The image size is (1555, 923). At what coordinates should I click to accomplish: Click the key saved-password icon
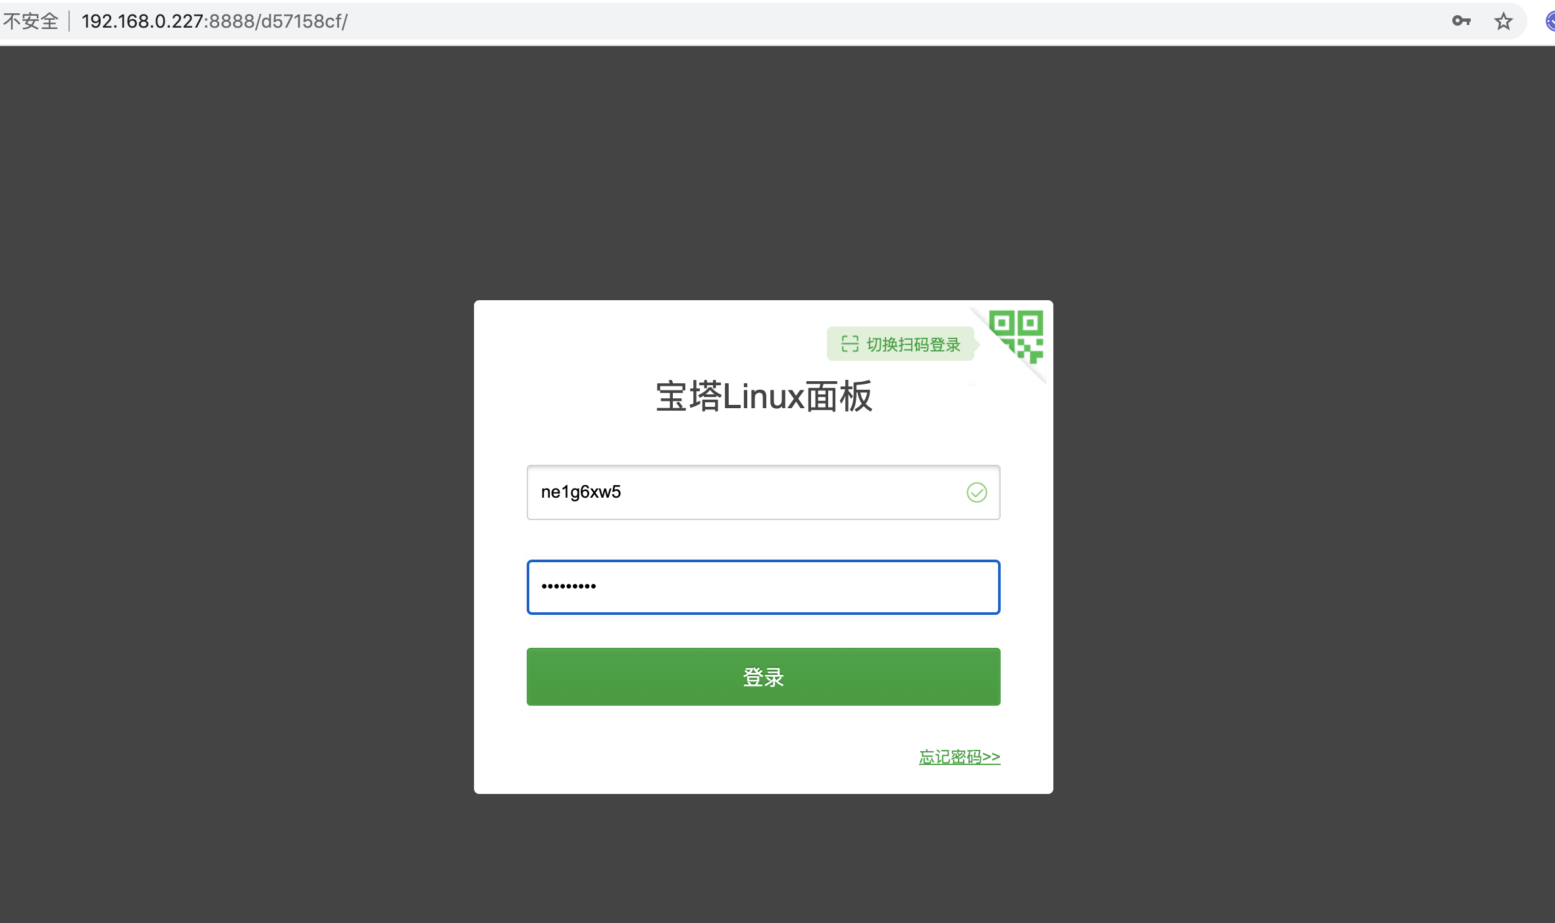click(1461, 21)
